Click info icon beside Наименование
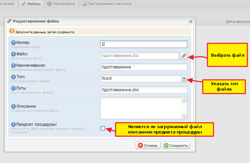 [x=13, y=65]
